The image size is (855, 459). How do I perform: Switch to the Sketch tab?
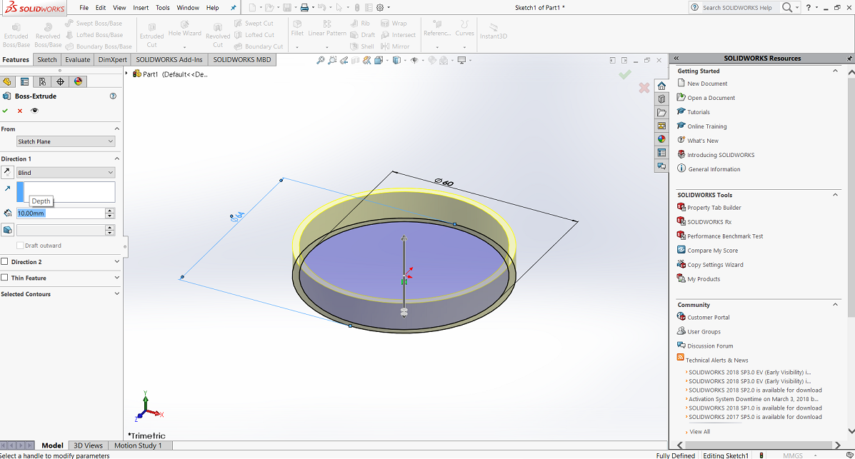coord(47,59)
